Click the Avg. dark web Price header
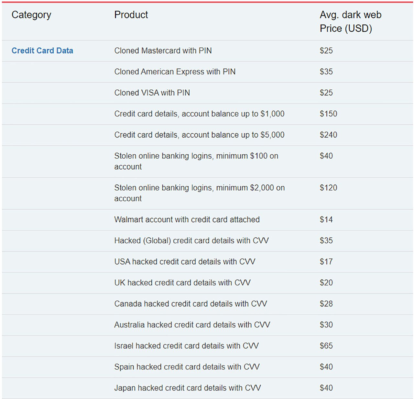Viewport: 414px width, 399px height. point(350,22)
